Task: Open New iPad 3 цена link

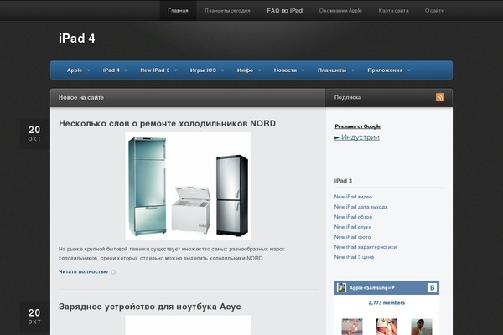Action: click(x=354, y=257)
